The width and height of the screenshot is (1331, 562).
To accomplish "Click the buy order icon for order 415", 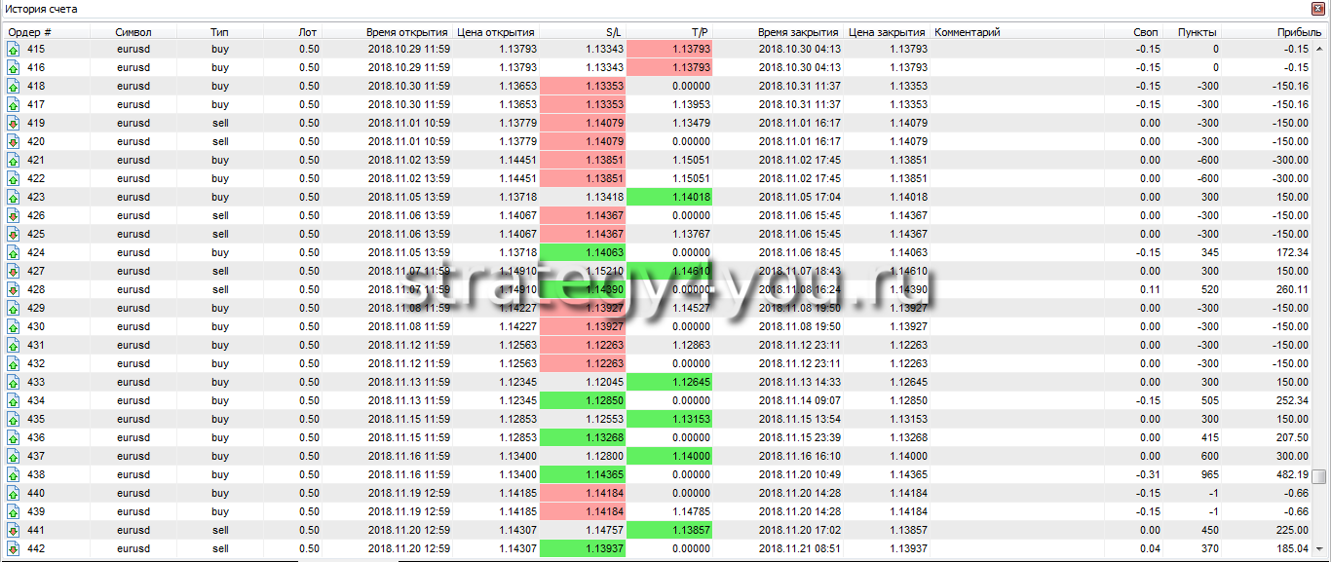I will pos(14,49).
